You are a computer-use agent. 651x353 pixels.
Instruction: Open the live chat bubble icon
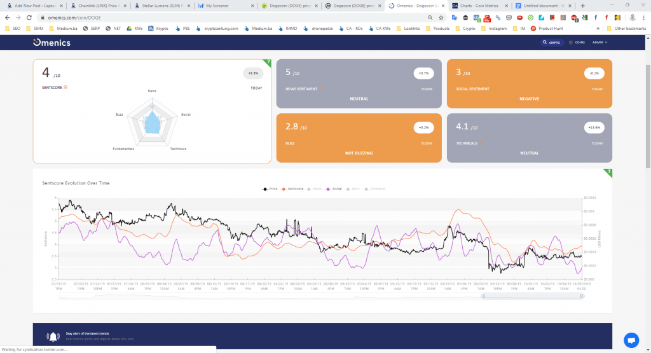pos(631,340)
